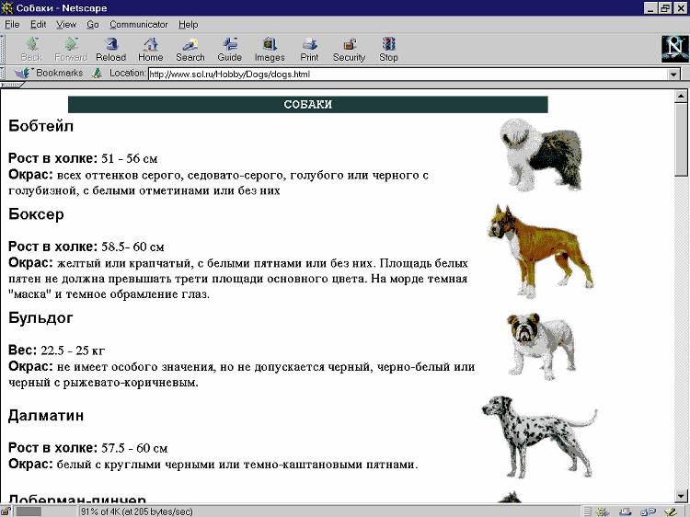Image resolution: width=690 pixels, height=517 pixels.
Task: Open the Help menu
Action: [x=188, y=24]
